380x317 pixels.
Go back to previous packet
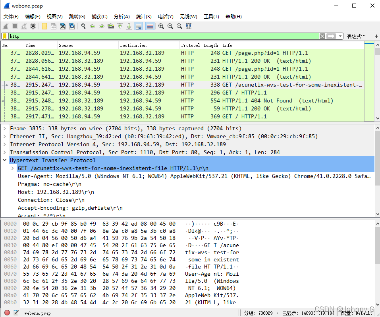pos(93,26)
